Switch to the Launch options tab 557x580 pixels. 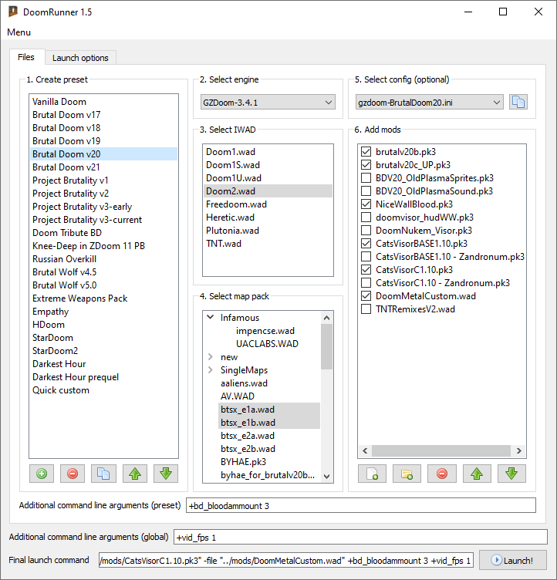point(80,58)
